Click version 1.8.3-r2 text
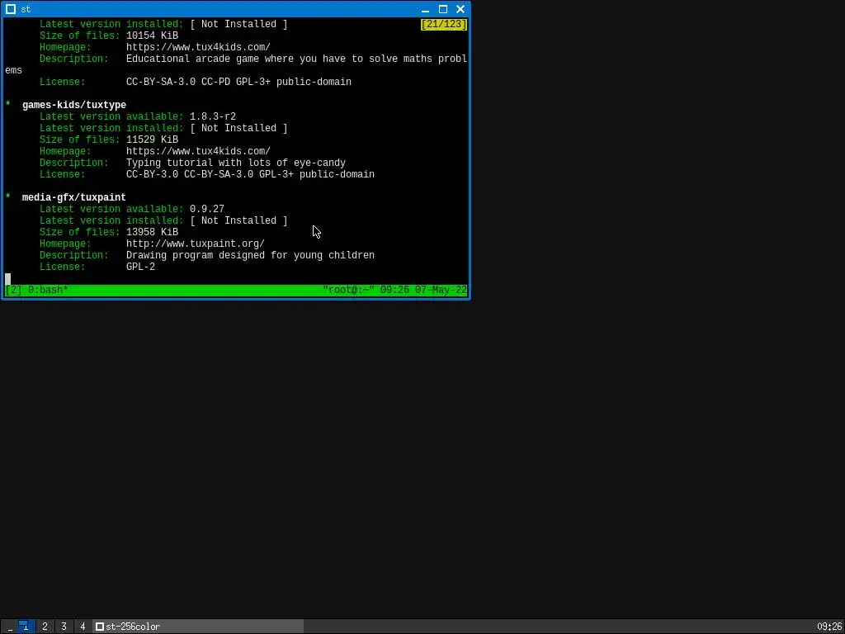 click(x=213, y=116)
